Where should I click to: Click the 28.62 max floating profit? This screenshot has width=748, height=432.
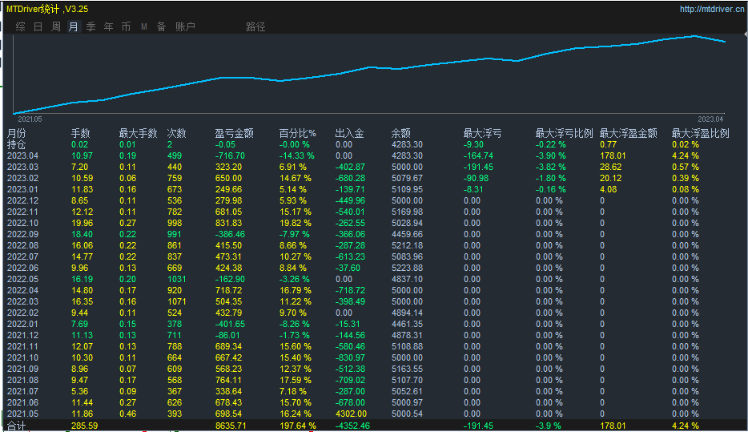[611, 167]
